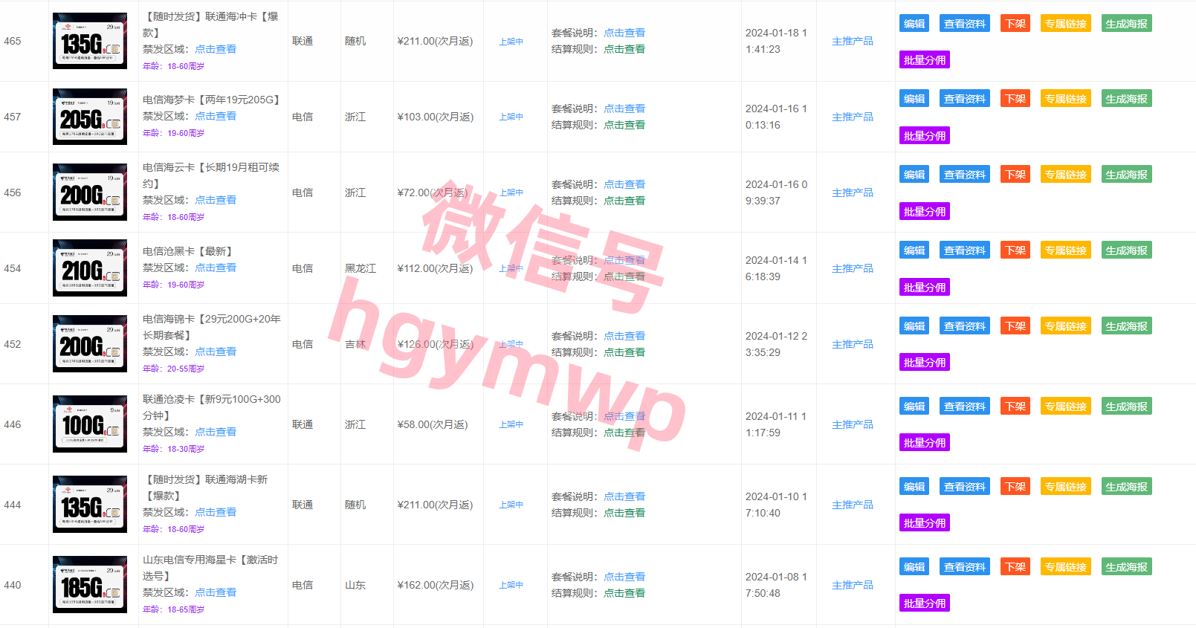Viewport: 1196px width, 628px height.
Task: View 套餐说明 link in row 456
Action: pos(624,184)
